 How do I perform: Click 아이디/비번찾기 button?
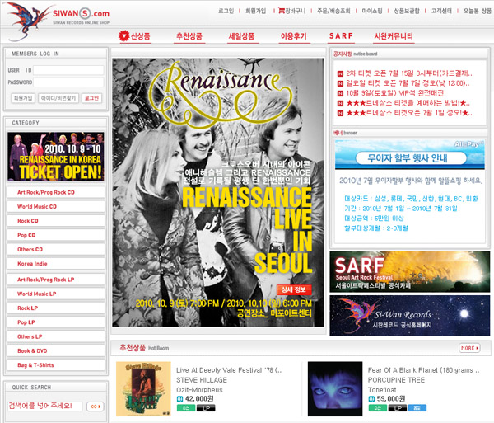[x=58, y=98]
